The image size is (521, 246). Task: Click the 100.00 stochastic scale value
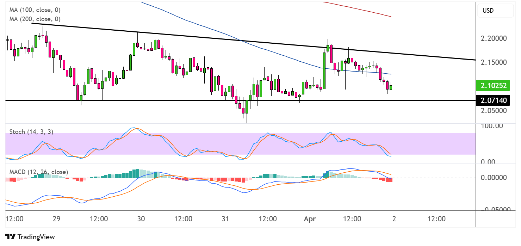(x=492, y=126)
